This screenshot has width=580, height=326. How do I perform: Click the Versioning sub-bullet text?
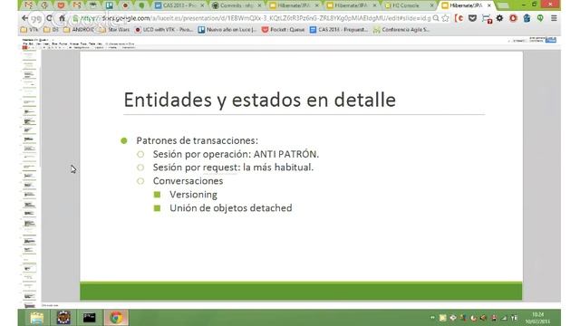(x=193, y=195)
